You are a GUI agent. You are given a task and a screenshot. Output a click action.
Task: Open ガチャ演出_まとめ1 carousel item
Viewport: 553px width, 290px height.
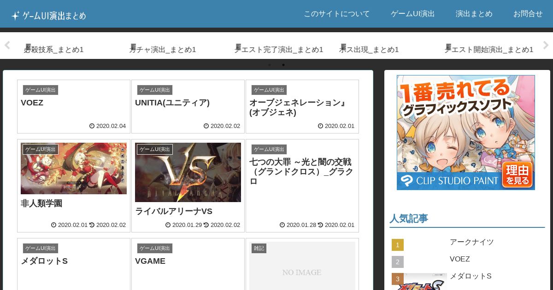coord(163,49)
